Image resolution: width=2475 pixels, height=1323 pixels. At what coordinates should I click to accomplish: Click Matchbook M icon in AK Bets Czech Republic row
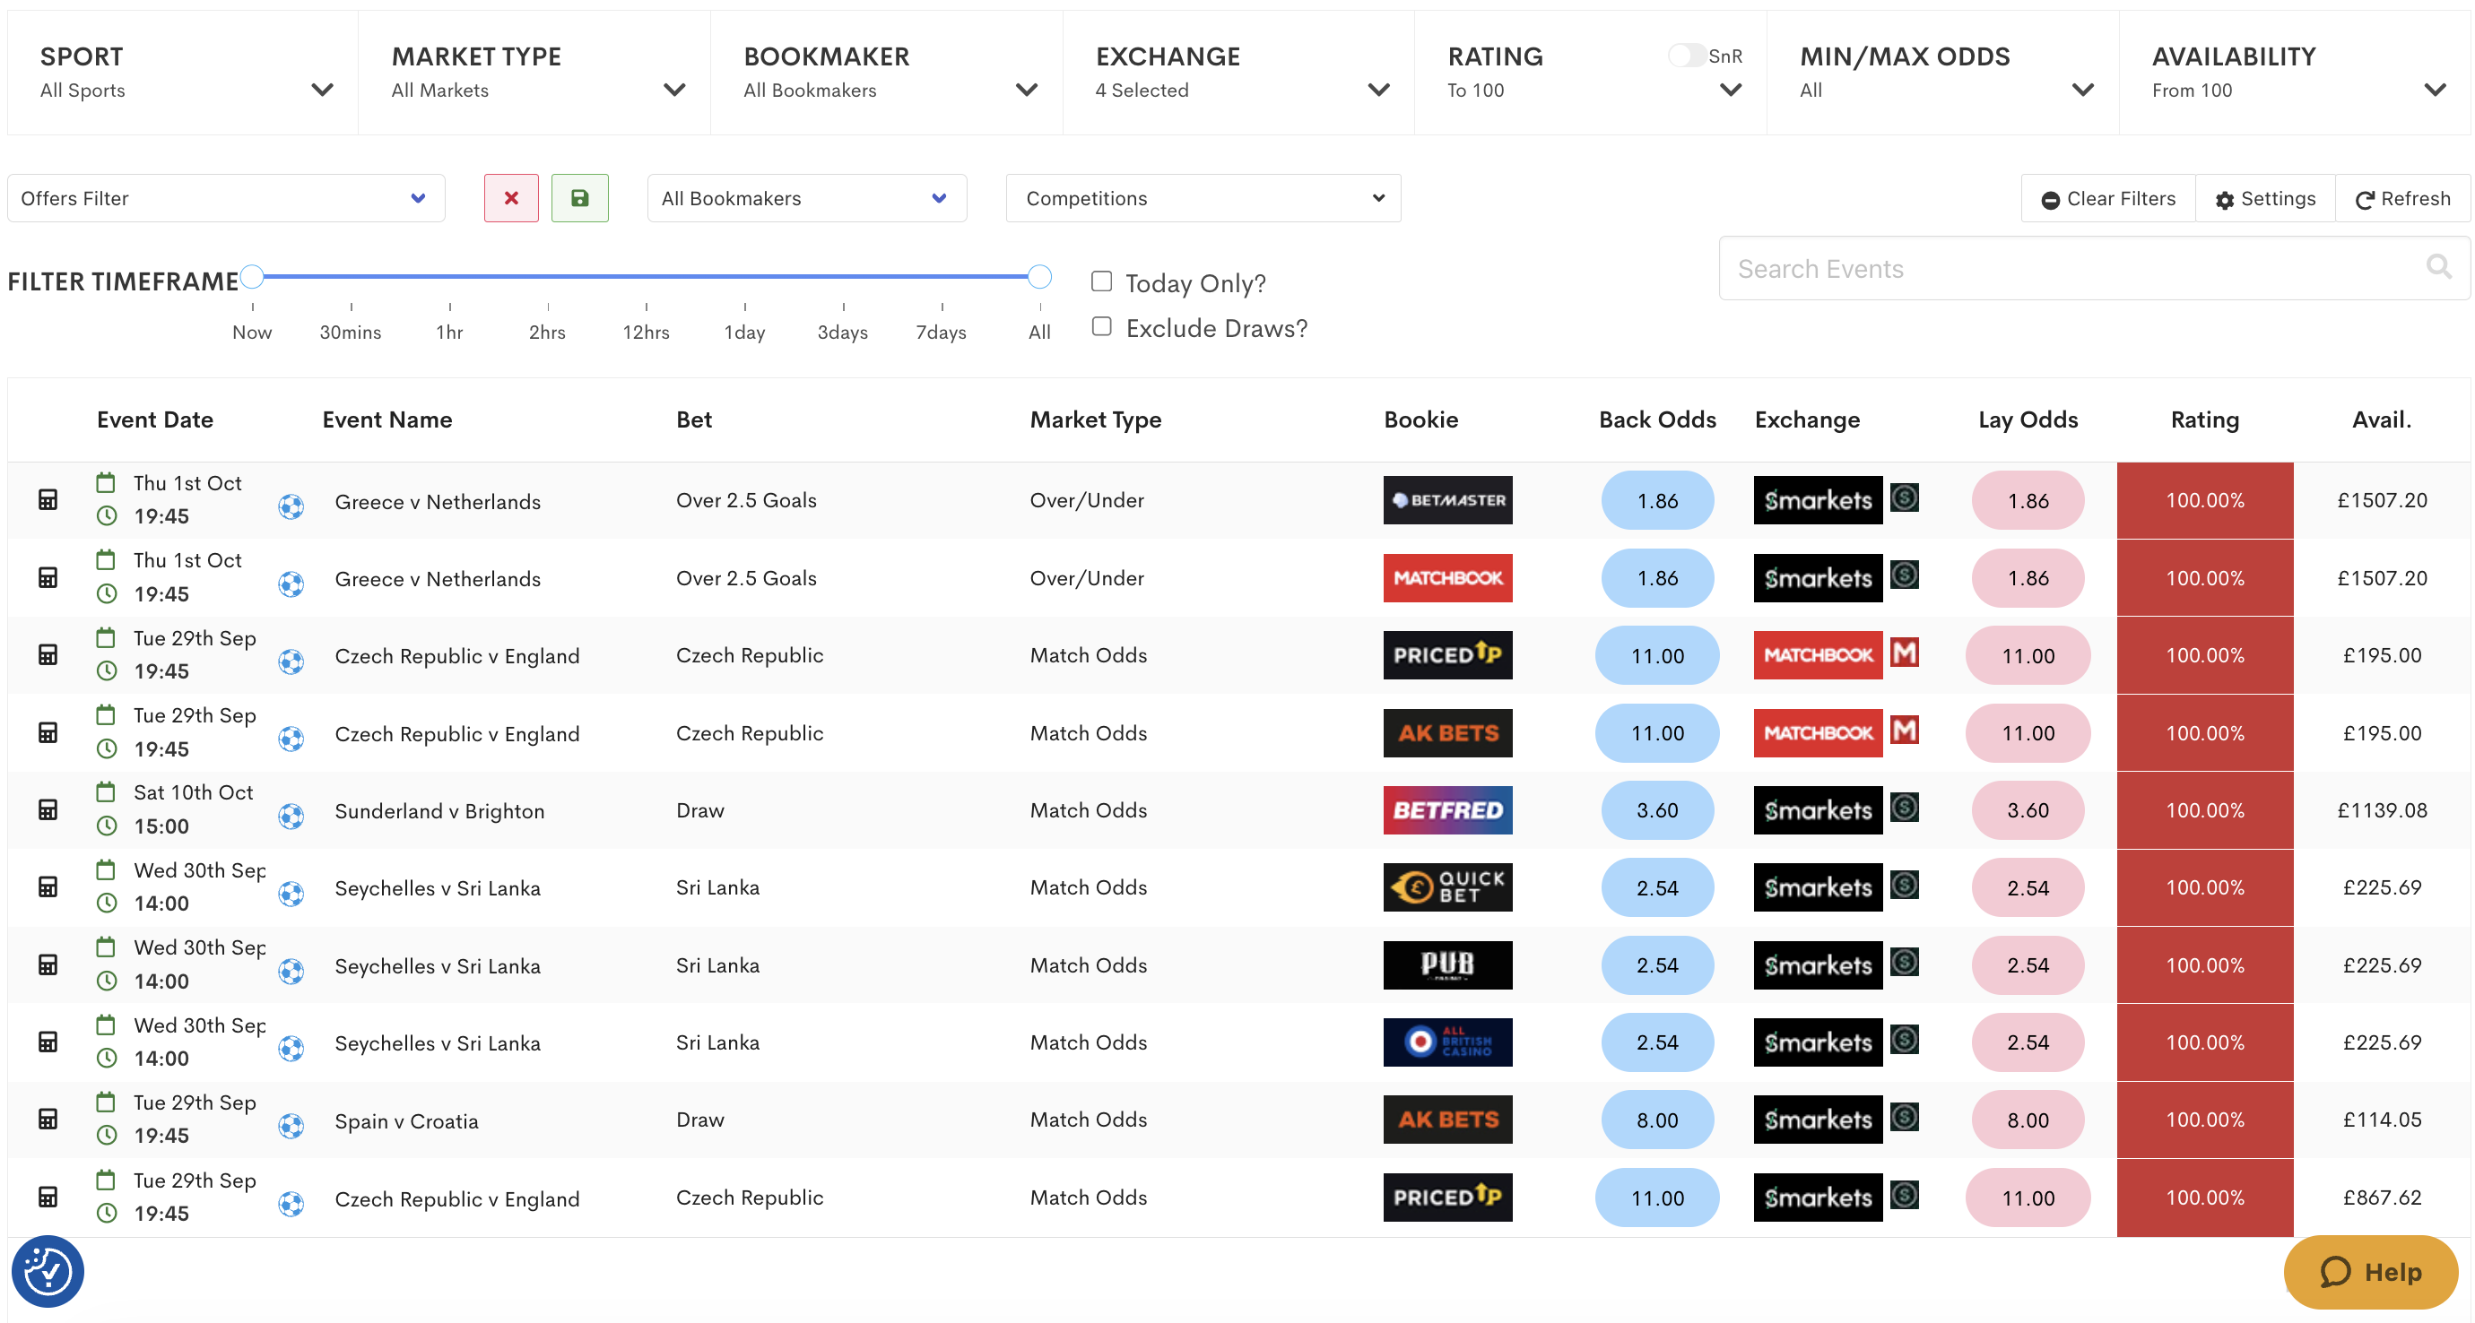[x=1905, y=730]
